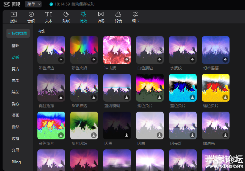The height and width of the screenshot is (171, 245).
Task: Download the 霓虹摇摆 effect
Action: [61, 97]
